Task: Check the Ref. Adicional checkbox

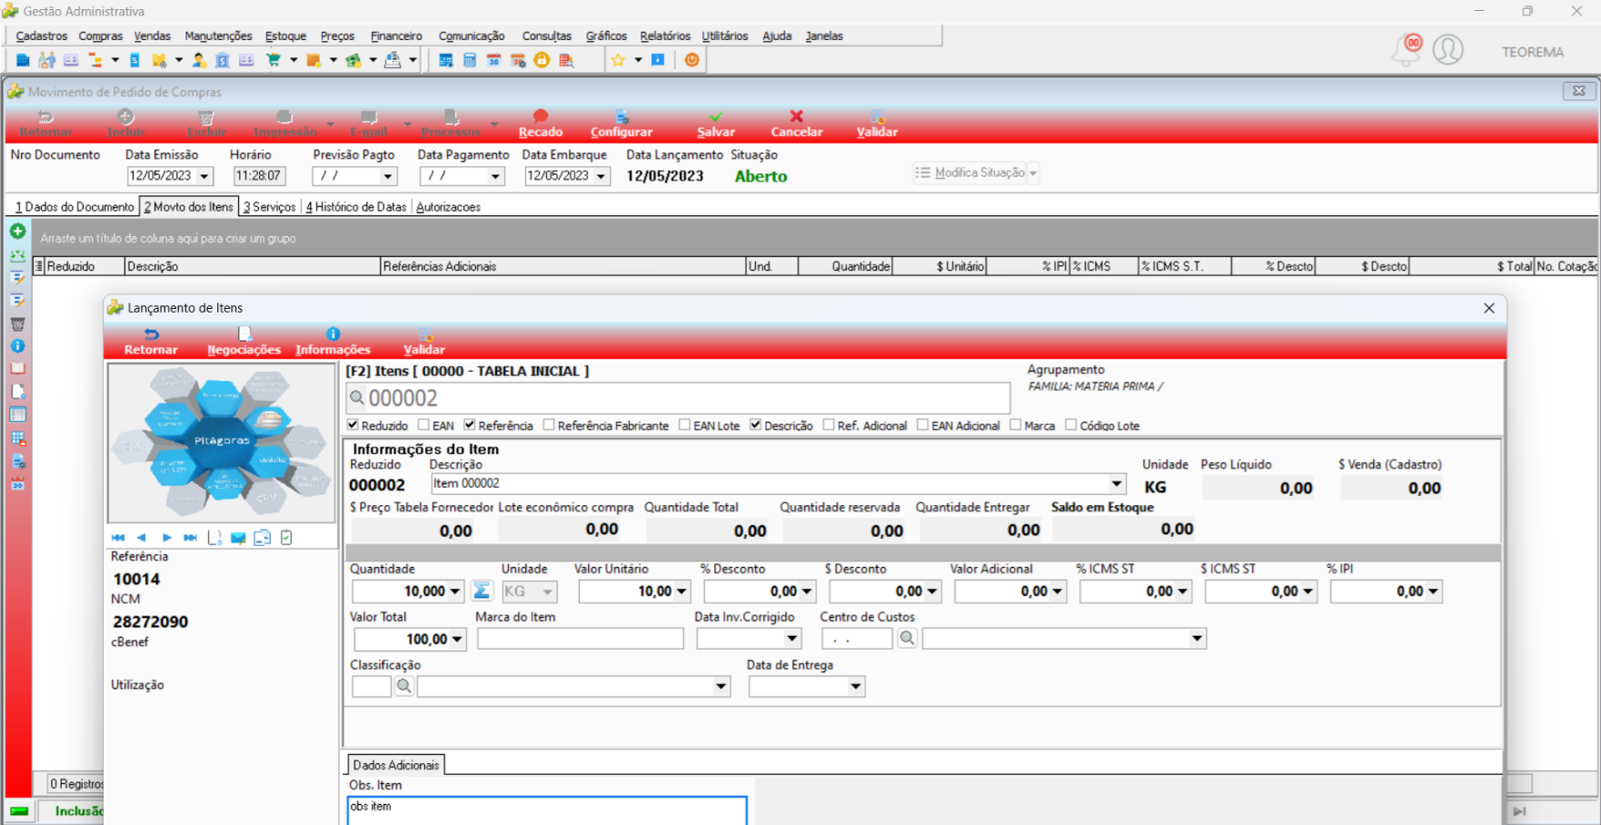Action: coord(829,425)
